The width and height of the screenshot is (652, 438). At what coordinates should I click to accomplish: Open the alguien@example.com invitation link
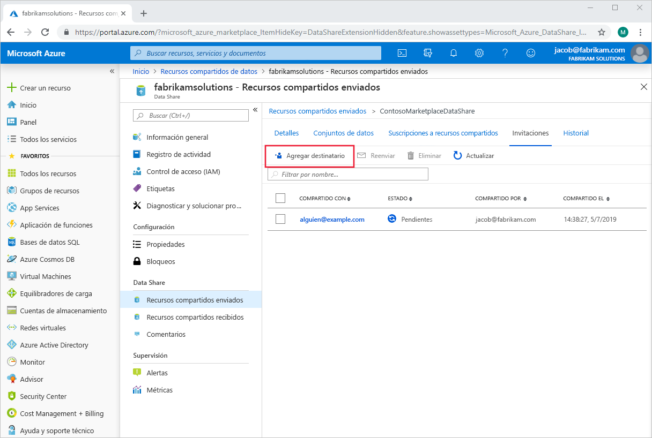click(332, 219)
